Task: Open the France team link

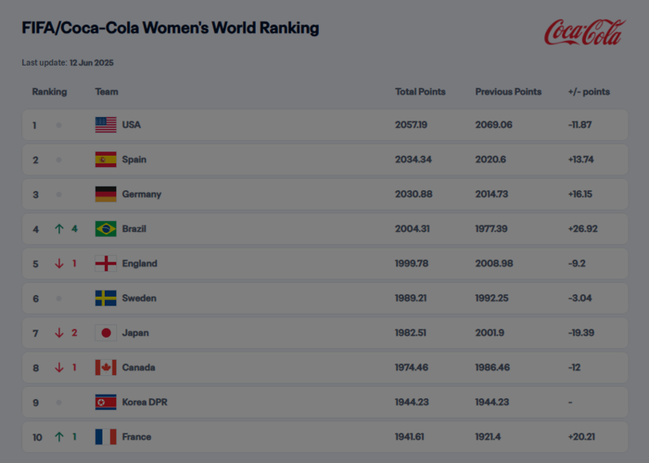Action: click(137, 437)
